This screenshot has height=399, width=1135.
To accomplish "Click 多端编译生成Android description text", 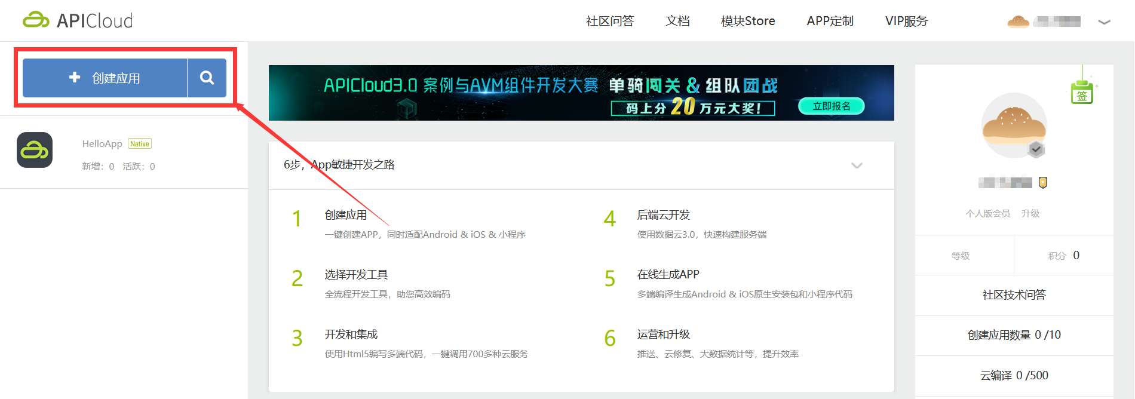I will 745,294.
